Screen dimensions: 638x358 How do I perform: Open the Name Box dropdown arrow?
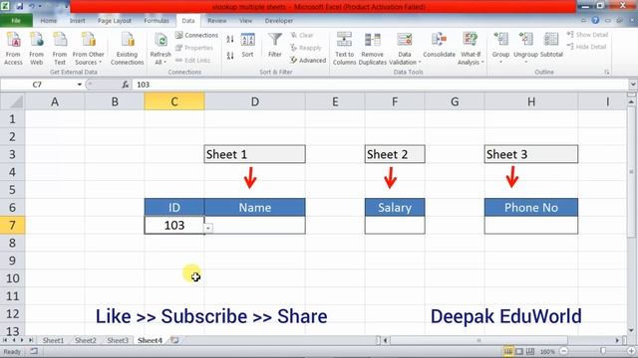click(x=80, y=85)
